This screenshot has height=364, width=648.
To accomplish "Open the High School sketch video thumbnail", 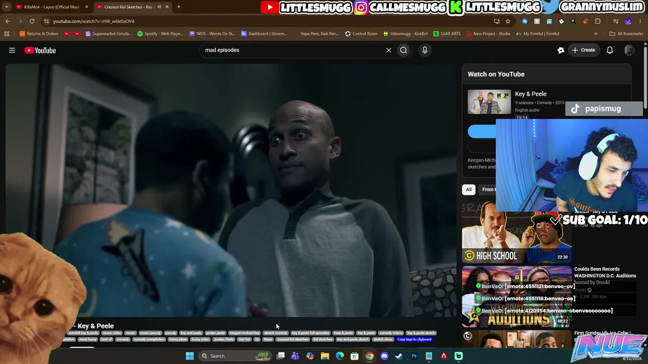I will click(517, 233).
